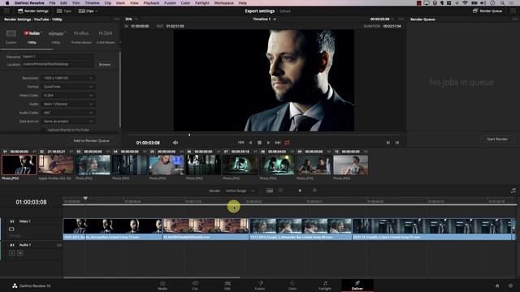Toggle the Tape panel button
520x292 pixels.
point(64,11)
